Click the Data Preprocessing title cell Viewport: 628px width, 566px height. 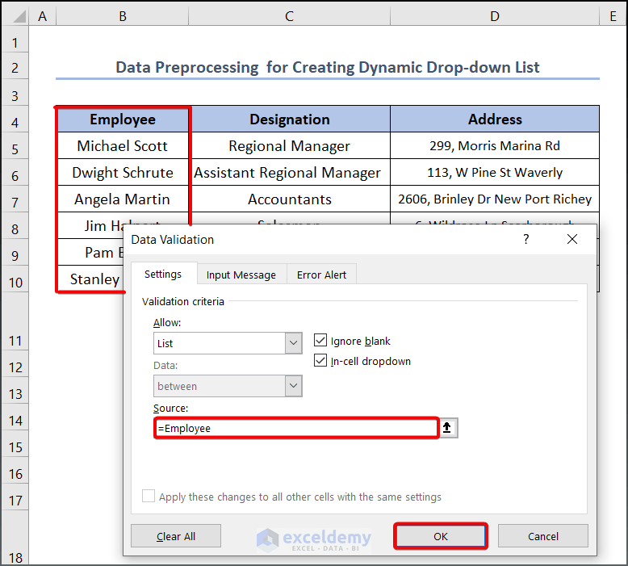click(328, 67)
